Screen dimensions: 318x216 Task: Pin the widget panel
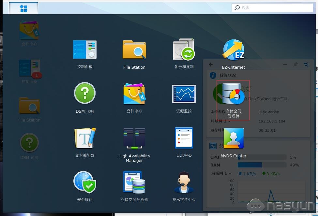[x=295, y=65]
